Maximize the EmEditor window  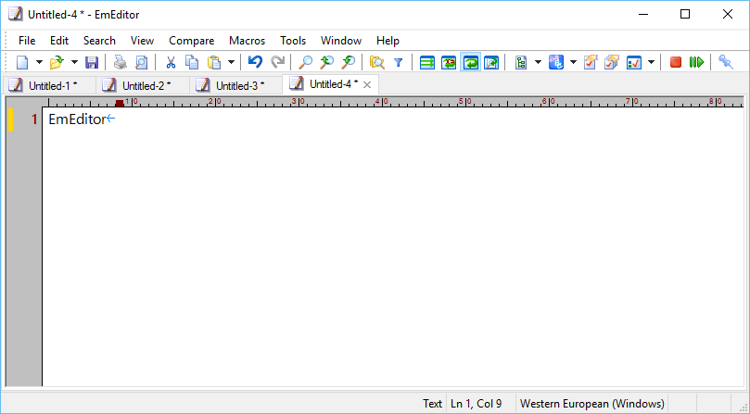click(x=685, y=14)
